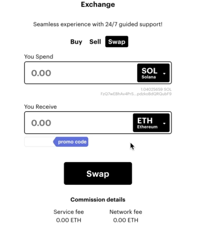Viewport: 203px width, 238px height.
Task: Click the You Receive label
Action: [40, 107]
